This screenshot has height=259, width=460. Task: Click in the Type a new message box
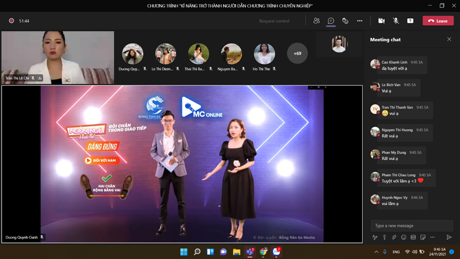click(x=411, y=225)
